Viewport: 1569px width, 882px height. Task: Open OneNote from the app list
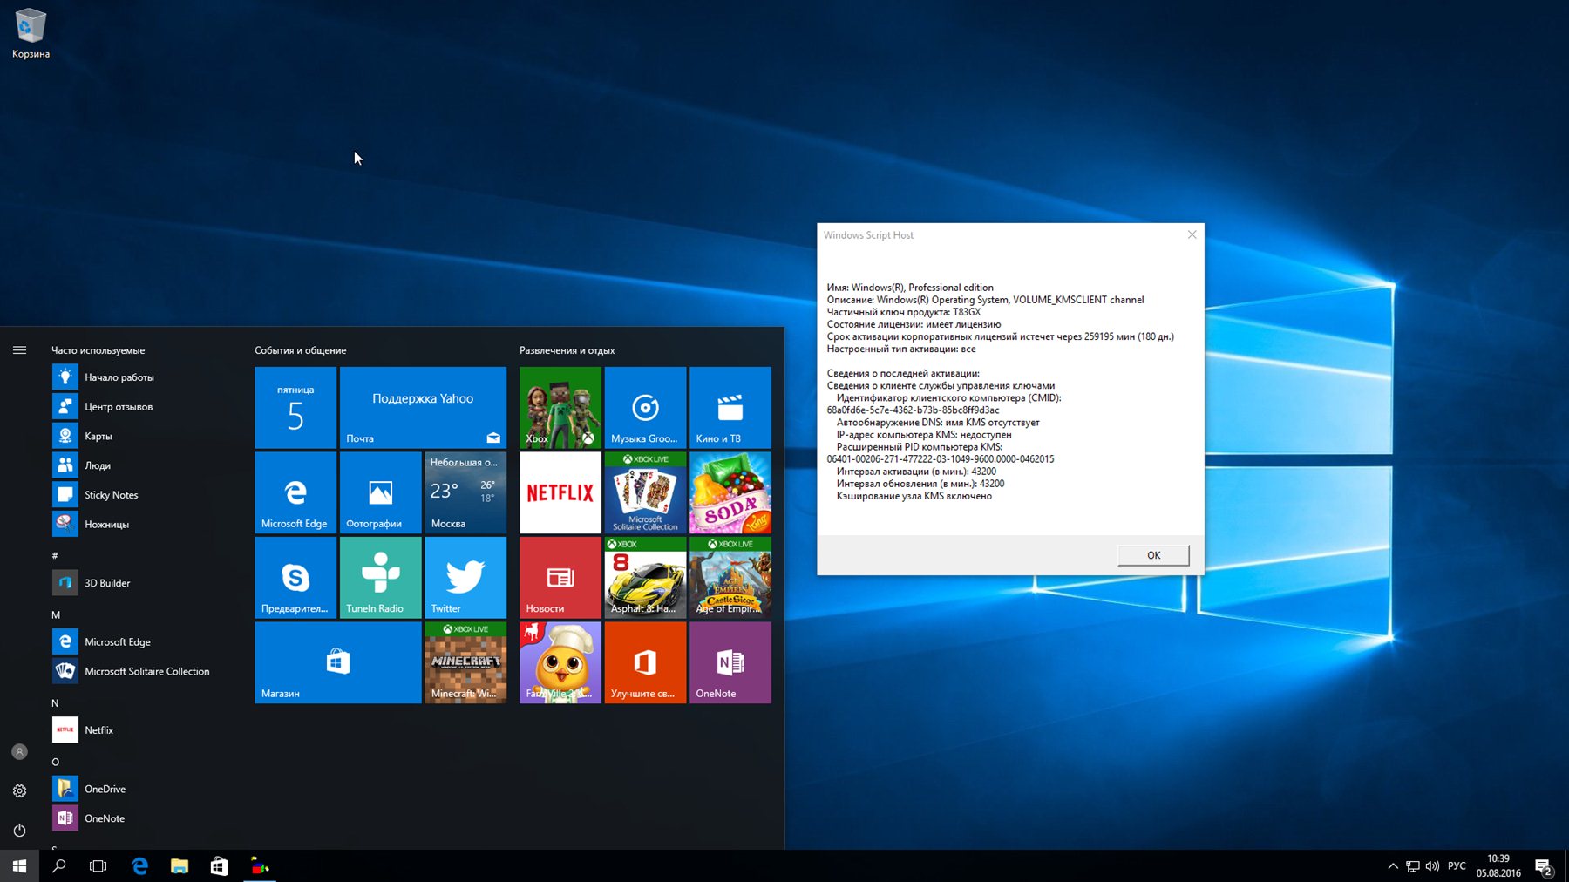(x=139, y=818)
